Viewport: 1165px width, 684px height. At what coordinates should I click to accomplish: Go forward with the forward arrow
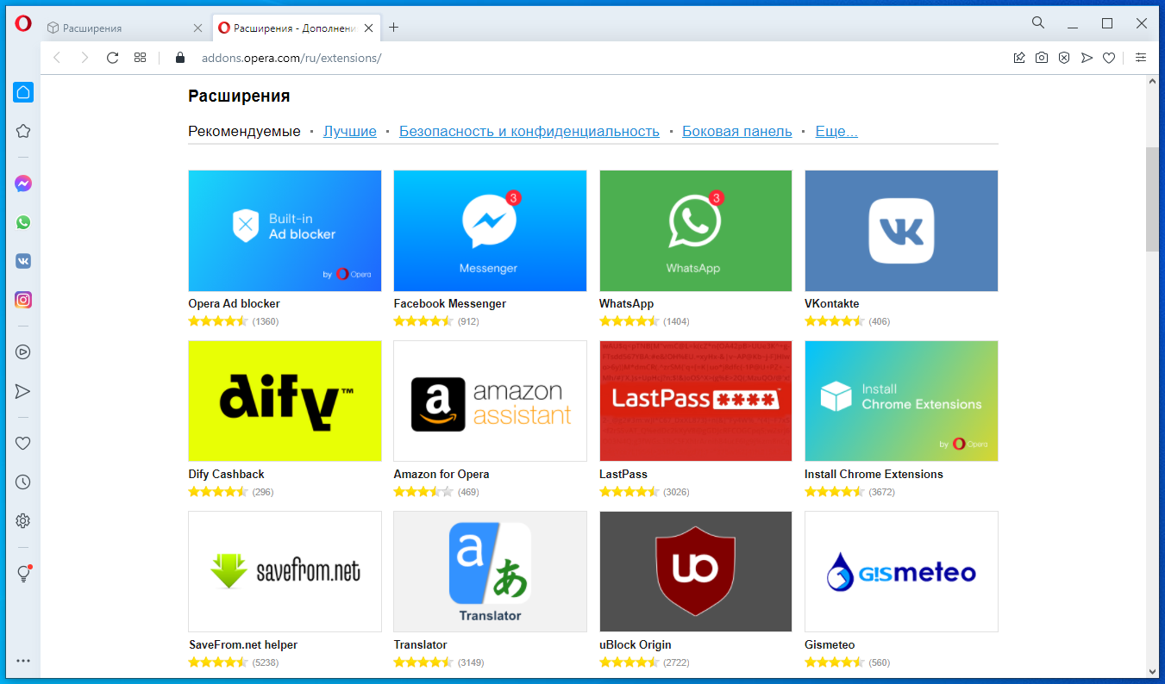(85, 58)
